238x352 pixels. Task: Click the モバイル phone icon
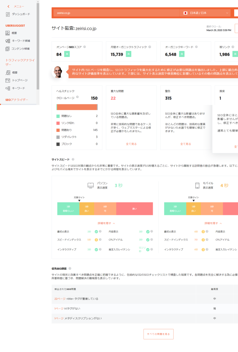point(197,185)
